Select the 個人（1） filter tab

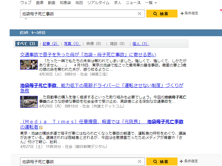(140, 44)
